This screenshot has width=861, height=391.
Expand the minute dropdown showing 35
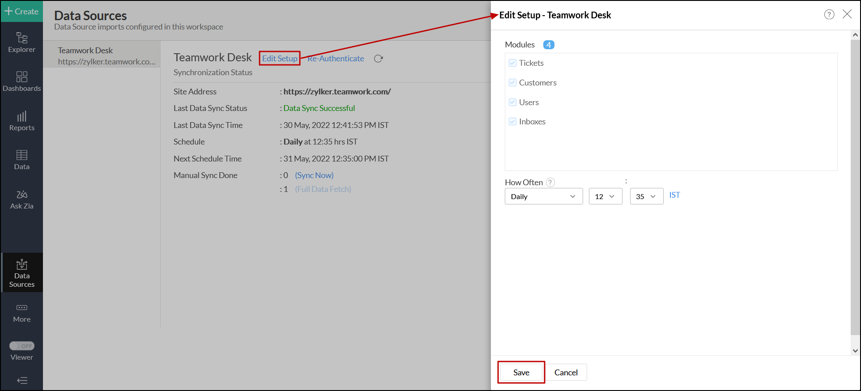coord(646,196)
